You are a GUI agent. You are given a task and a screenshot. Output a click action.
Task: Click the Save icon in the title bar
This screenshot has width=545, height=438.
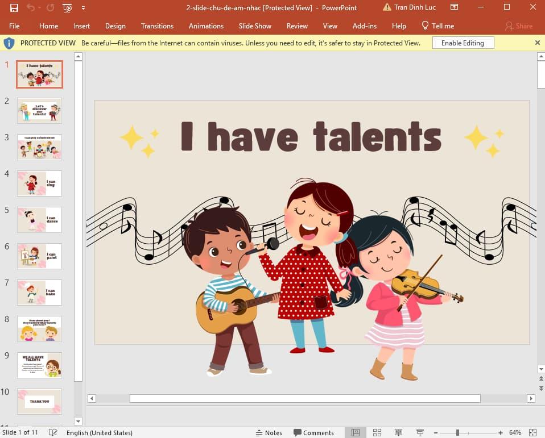point(14,8)
